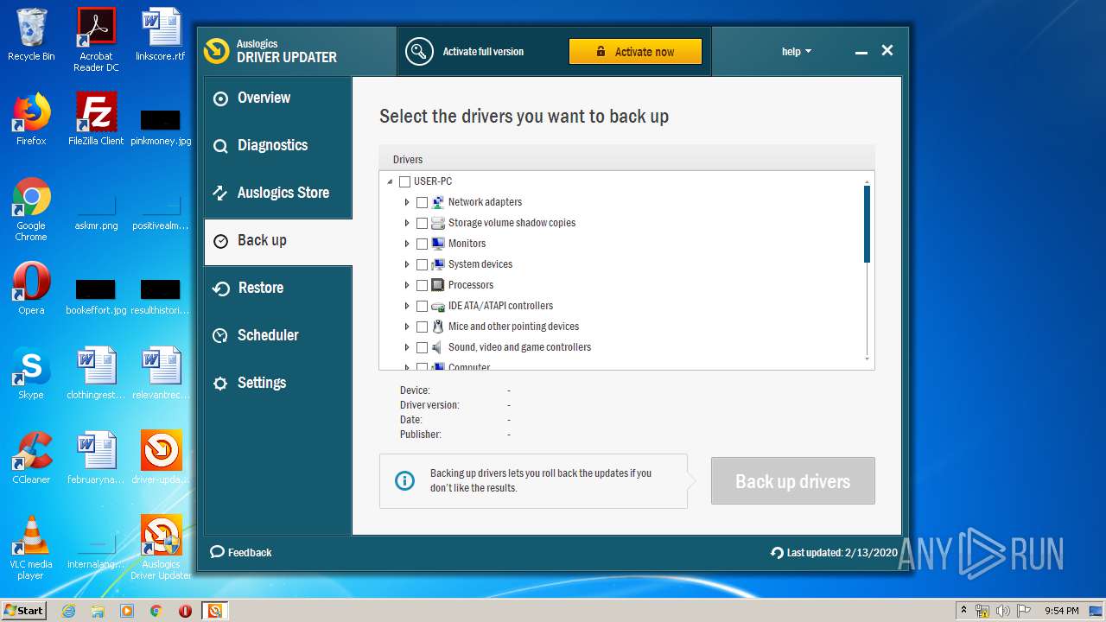Click the System devices icon
The image size is (1106, 622).
tap(438, 264)
